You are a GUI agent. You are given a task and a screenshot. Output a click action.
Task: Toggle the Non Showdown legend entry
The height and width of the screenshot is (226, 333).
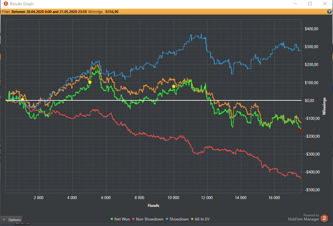[x=148, y=219]
